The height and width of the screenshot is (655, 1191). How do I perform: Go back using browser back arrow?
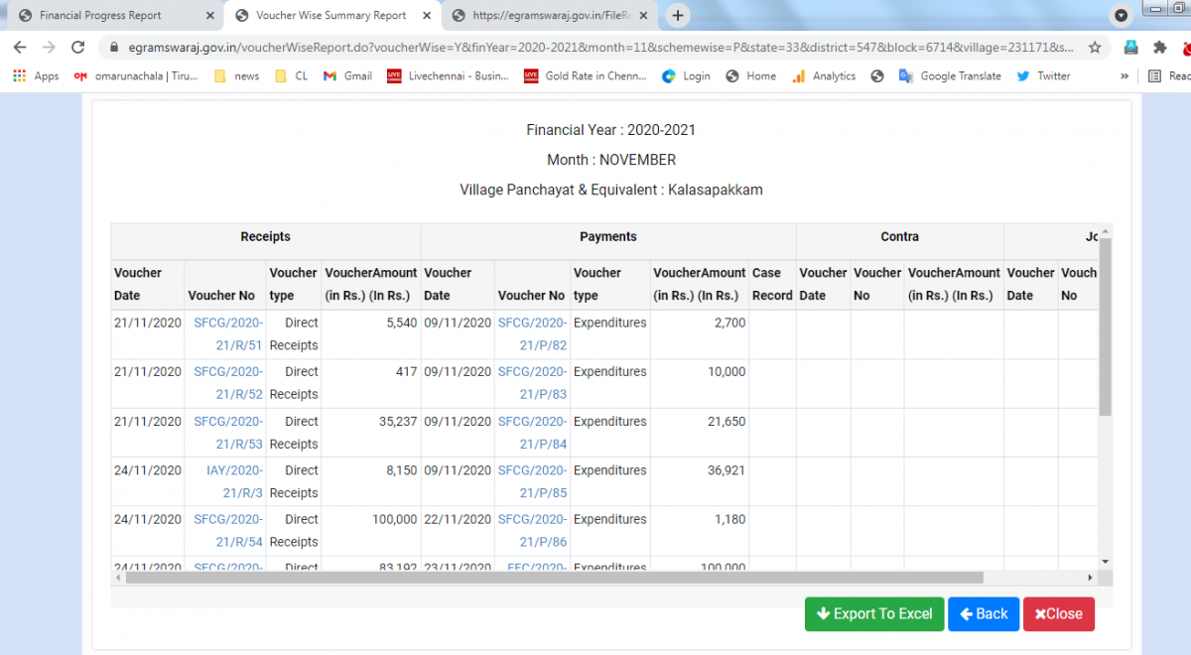coord(20,47)
